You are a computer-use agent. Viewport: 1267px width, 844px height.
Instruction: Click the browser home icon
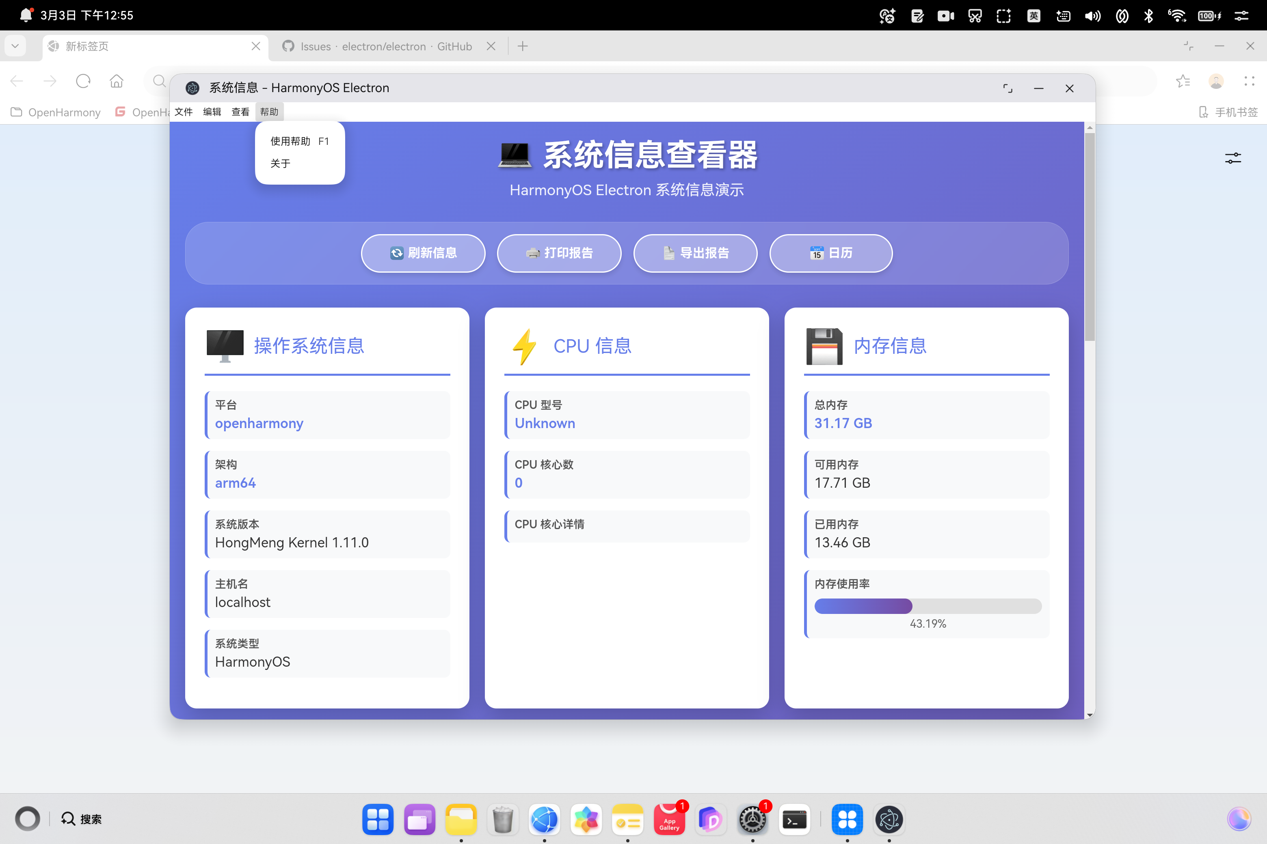click(x=117, y=81)
